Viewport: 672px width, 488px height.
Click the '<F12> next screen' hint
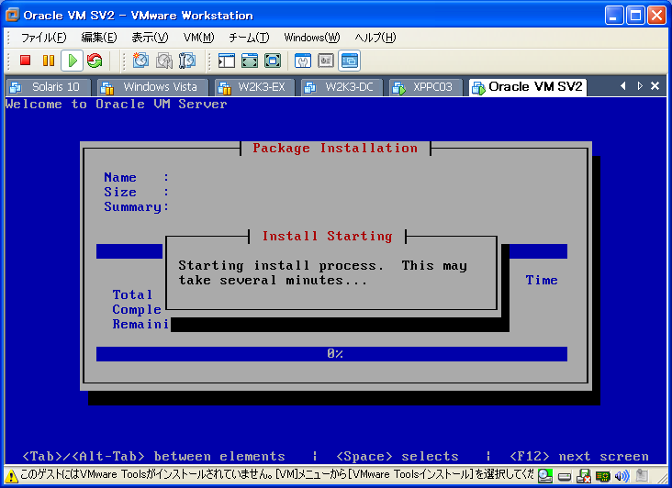coord(579,456)
